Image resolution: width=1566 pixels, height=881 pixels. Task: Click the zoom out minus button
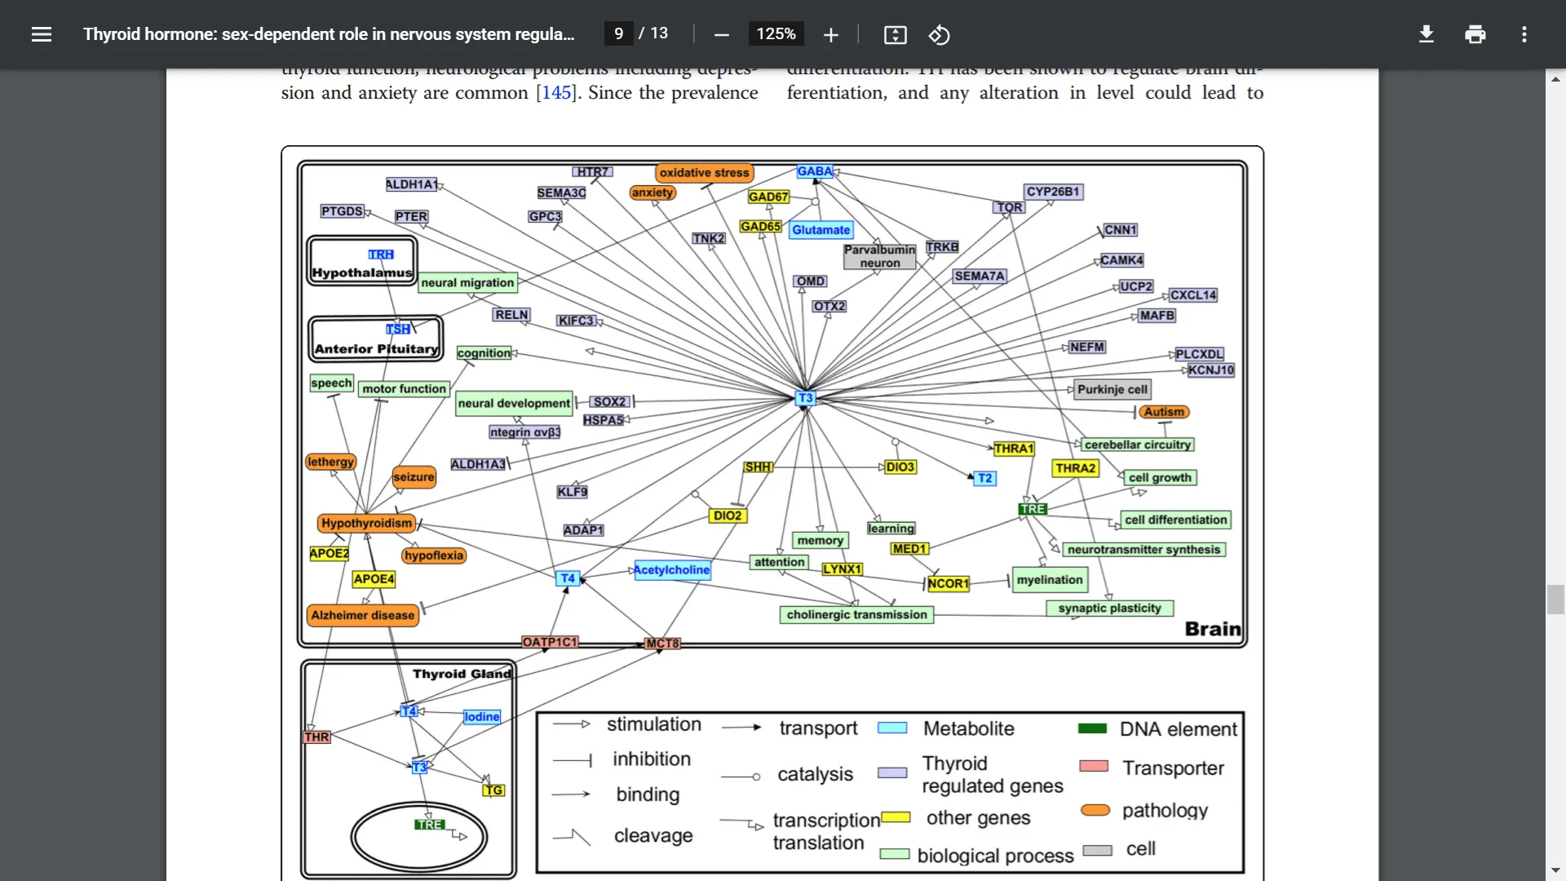(721, 34)
